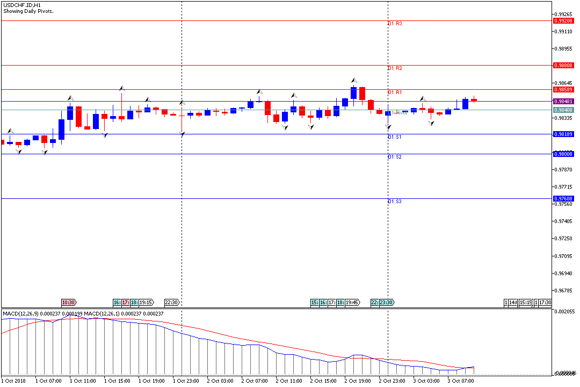Image resolution: width=580 pixels, height=387 pixels.
Task: Select the 19:15 event marker
Action: point(147,303)
